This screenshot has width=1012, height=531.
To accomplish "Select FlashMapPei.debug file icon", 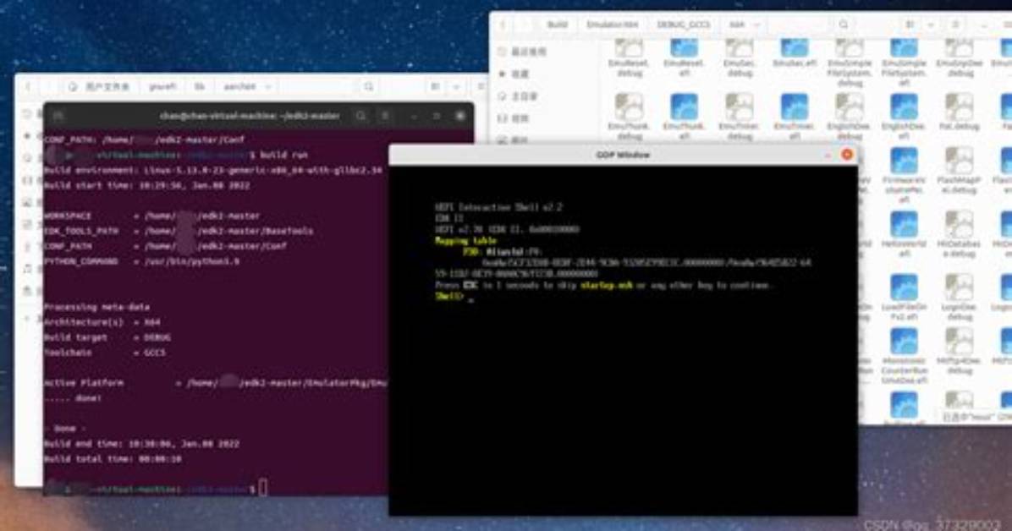I will [x=959, y=161].
